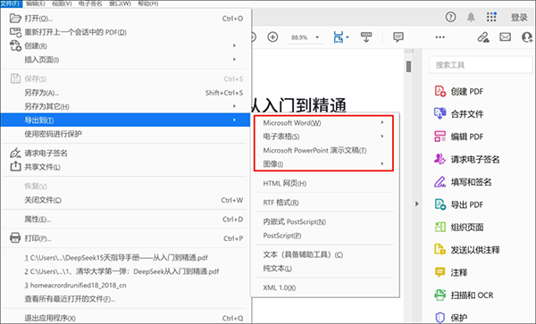Open the zoom percentage dropdown arrow

pos(317,37)
